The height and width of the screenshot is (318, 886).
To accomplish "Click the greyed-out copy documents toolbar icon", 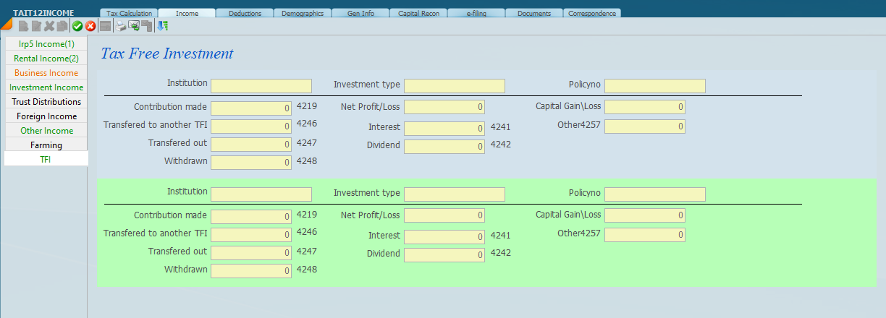I will click(x=62, y=26).
